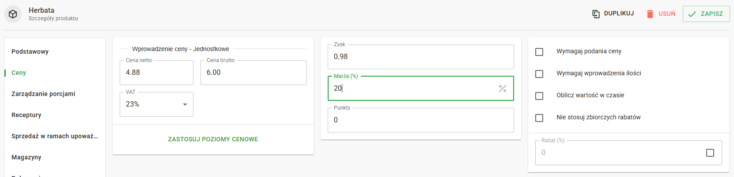This screenshot has width=734, height=177.
Task: Check the Oblicz wartość w czasie option
Action: [x=539, y=96]
